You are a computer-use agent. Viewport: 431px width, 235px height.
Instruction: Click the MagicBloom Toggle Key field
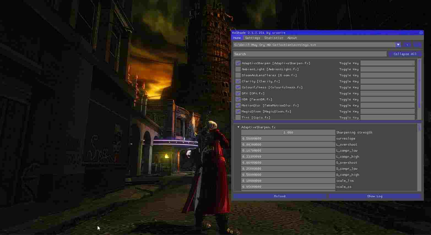[387, 112]
